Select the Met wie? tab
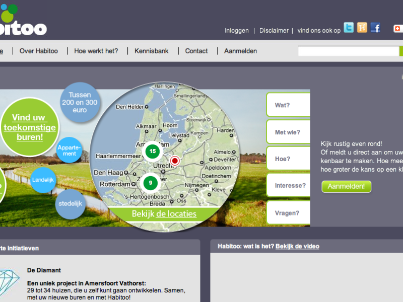The height and width of the screenshot is (302, 403). point(288,132)
